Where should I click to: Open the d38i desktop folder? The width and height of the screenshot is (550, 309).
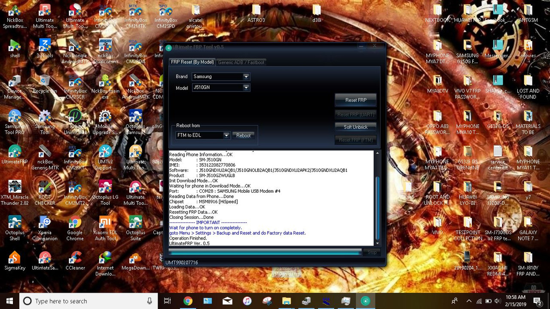click(x=317, y=13)
